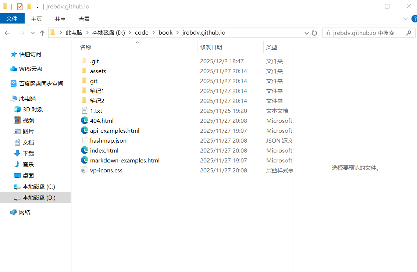417x272 pixels.
Task: Switch to the 查看 ribbon tab
Action: (84, 19)
